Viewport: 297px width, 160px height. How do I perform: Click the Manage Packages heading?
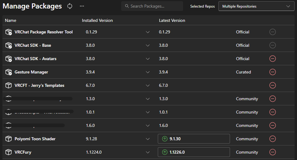tap(32, 6)
